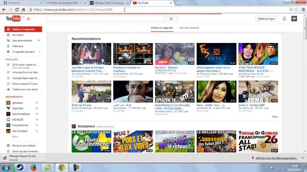Open Mes abonnements in sidebar
The width and height of the screenshot is (307, 172).
(x=22, y=41)
